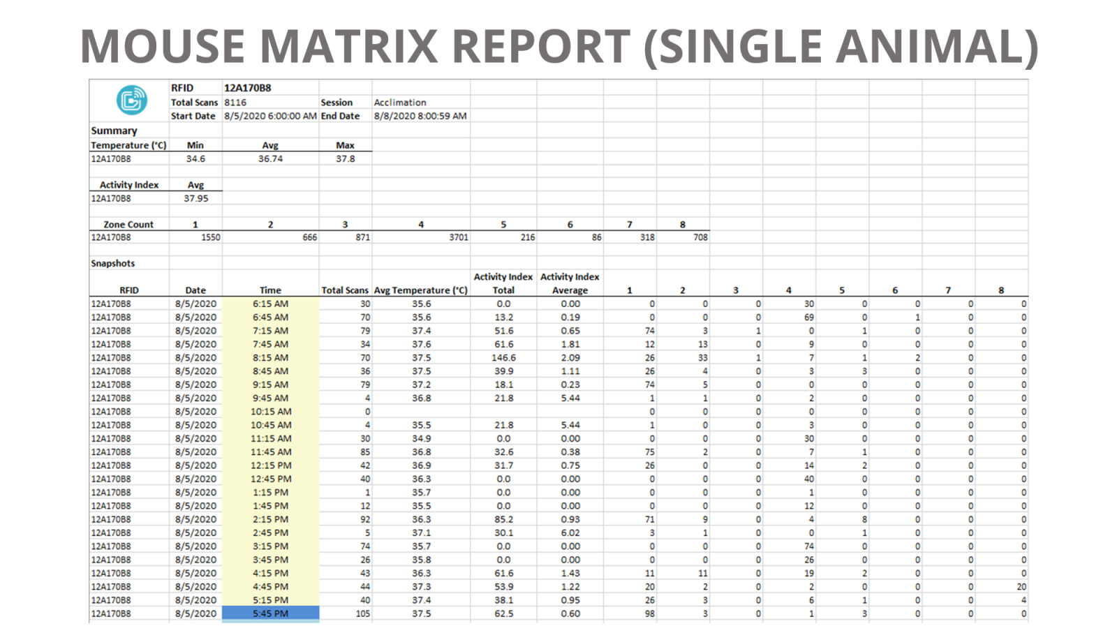Viewport: 1117px width, 642px height.
Task: Select the Summary section label
Action: pos(114,131)
